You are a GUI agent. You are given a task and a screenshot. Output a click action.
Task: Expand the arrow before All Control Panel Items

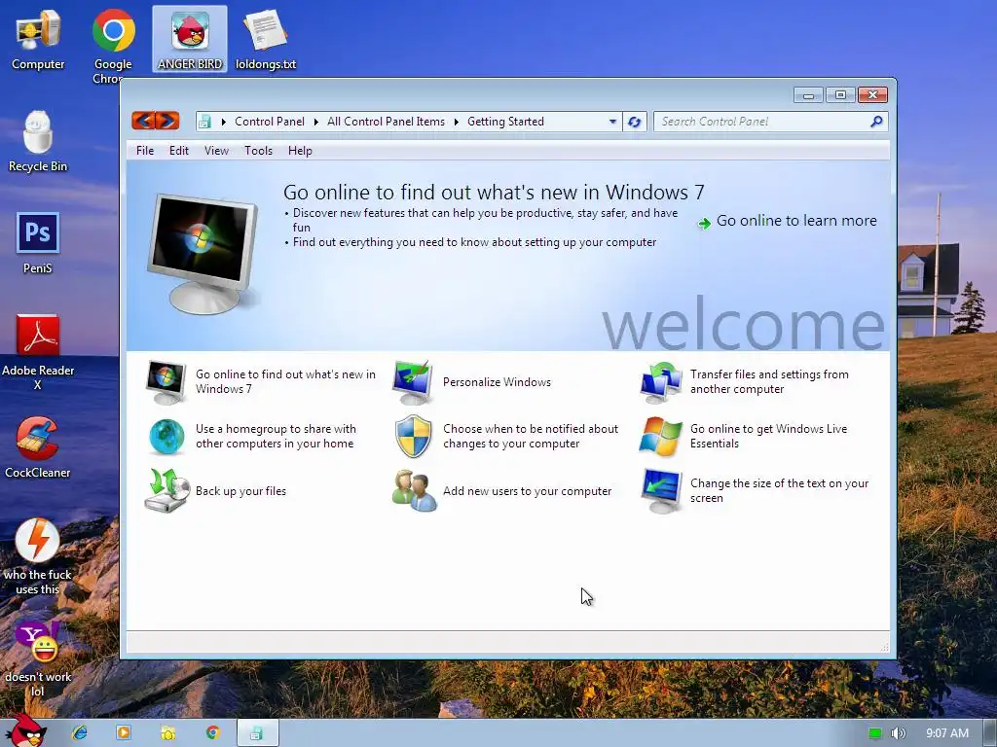[316, 122]
